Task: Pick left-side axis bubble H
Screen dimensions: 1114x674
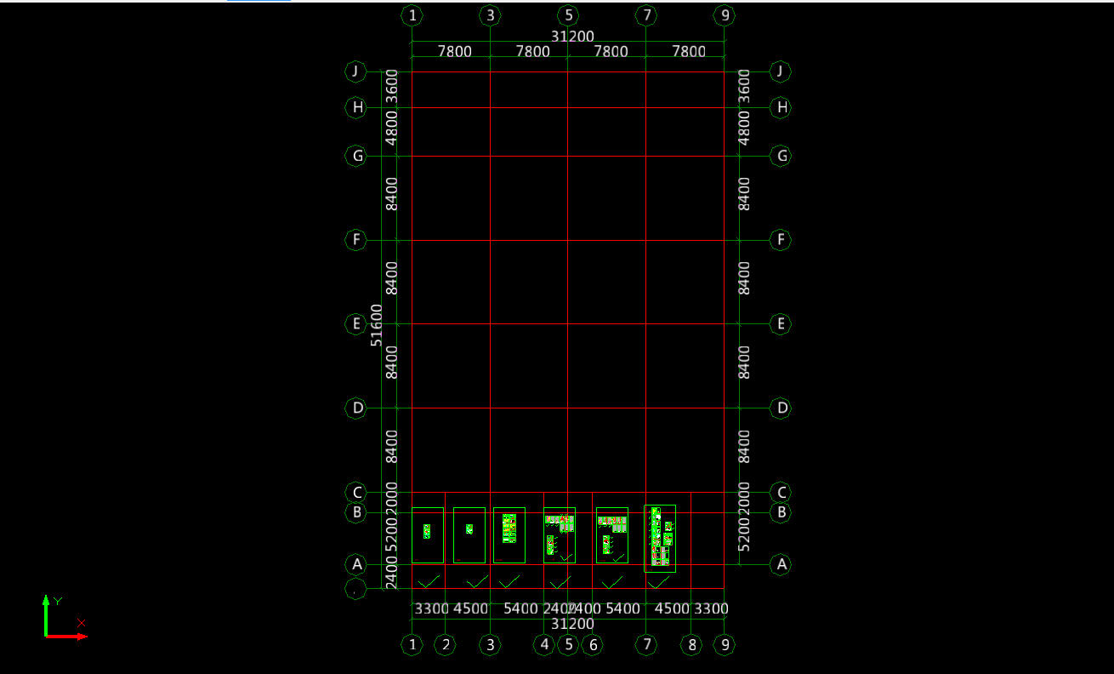Action: [355, 107]
